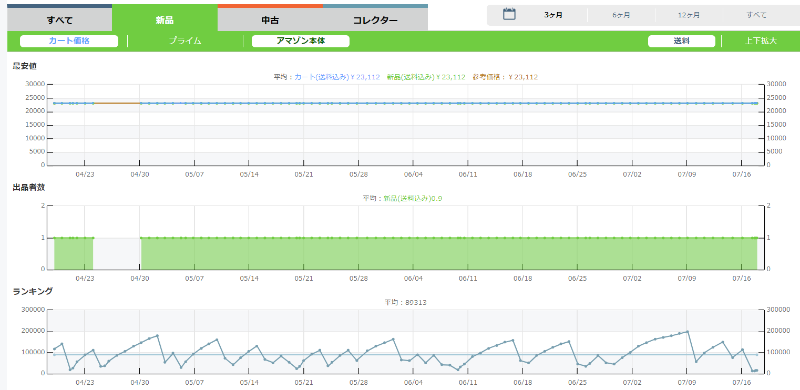The height and width of the screenshot is (390, 800).
Task: Enable the プライム filter
Action: (185, 41)
